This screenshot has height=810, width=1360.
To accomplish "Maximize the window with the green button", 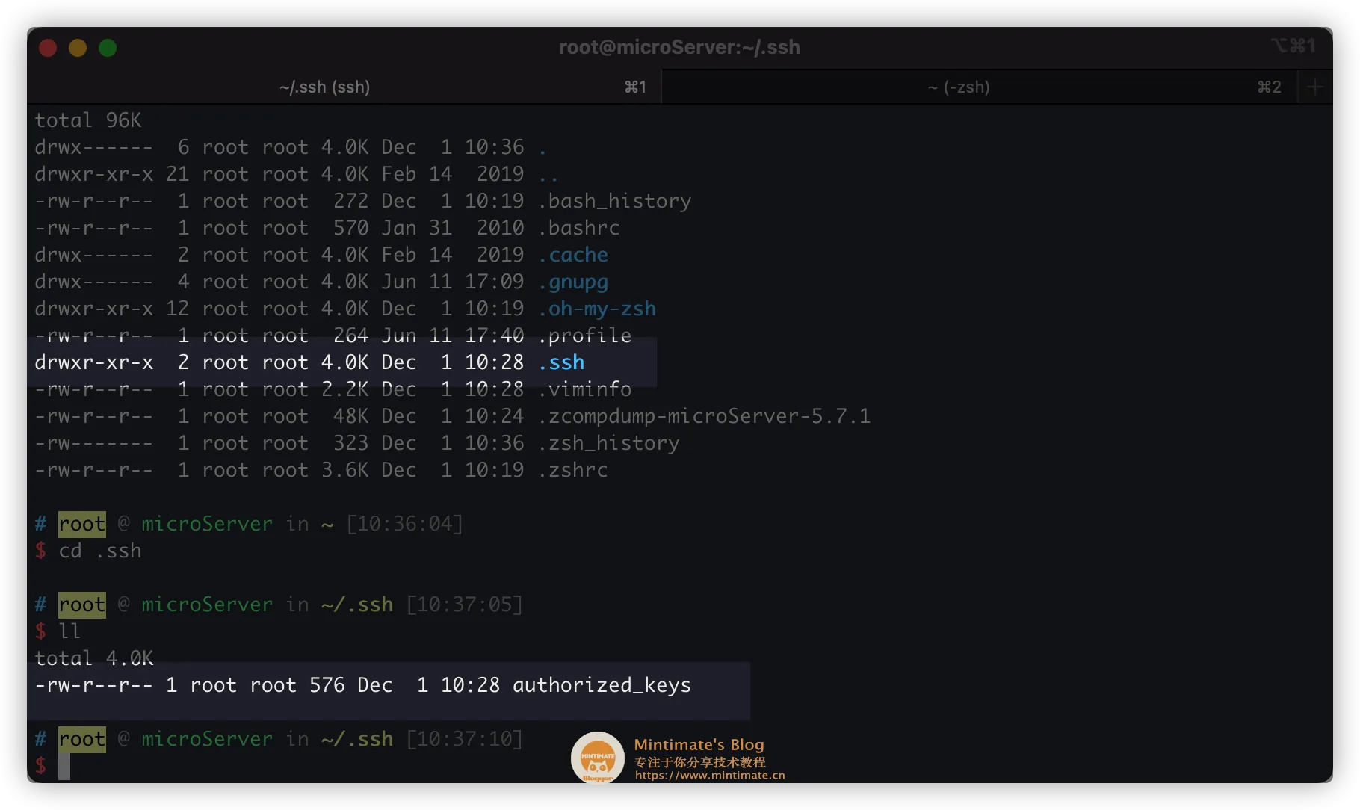I will click(108, 48).
